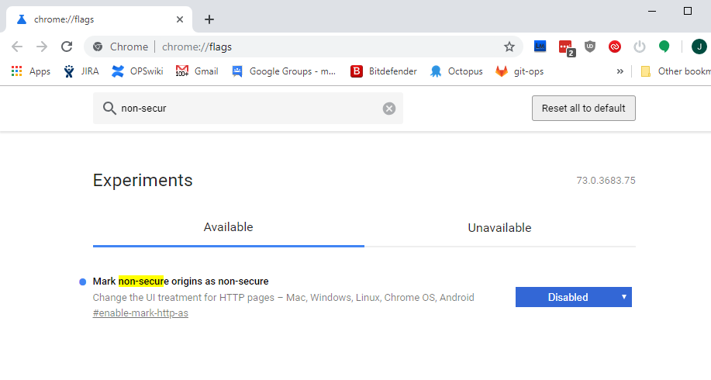This screenshot has height=380, width=711.
Task: Open the Apps grid shortcut
Action: pyautogui.click(x=31, y=71)
